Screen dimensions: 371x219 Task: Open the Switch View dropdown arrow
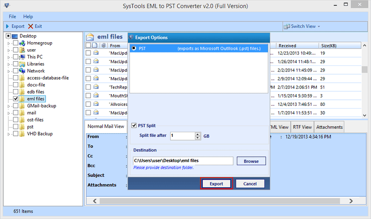coord(319,26)
